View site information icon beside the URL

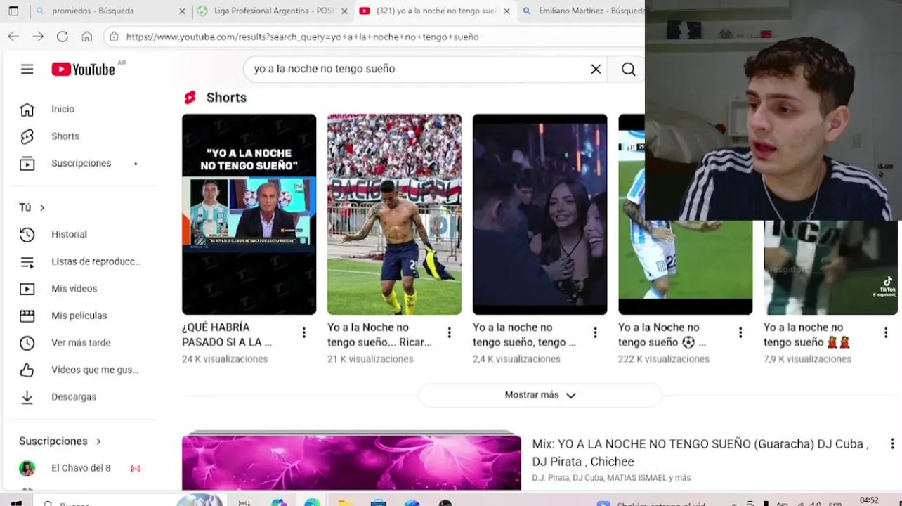(x=115, y=37)
